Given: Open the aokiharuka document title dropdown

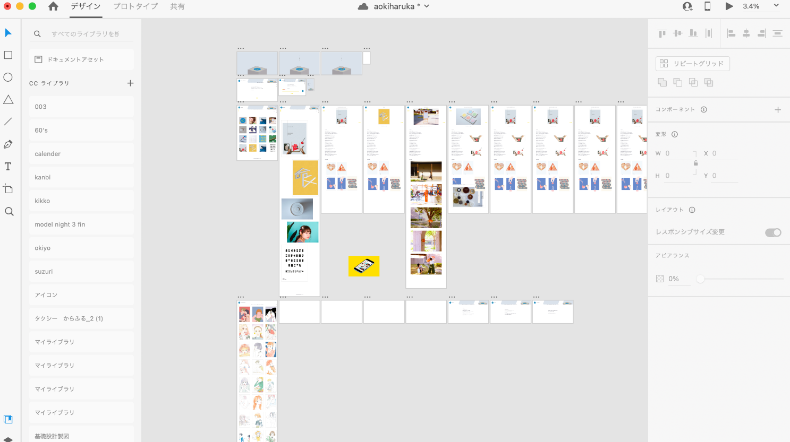Looking at the screenshot, I should point(426,6).
